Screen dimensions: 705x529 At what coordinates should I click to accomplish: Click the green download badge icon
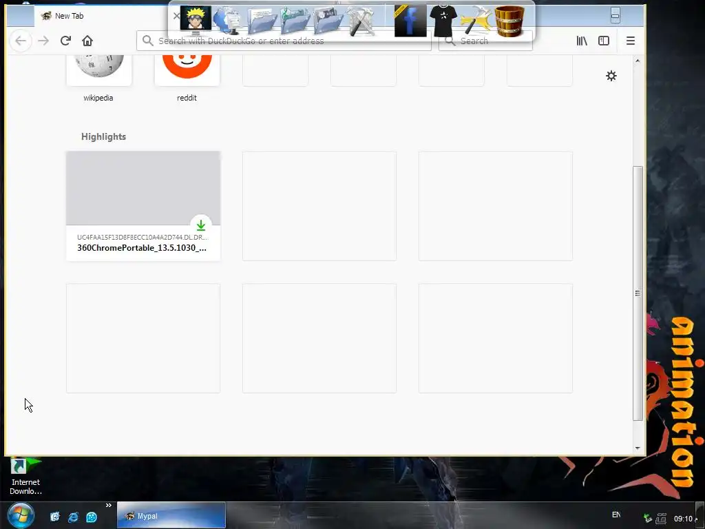[201, 225]
